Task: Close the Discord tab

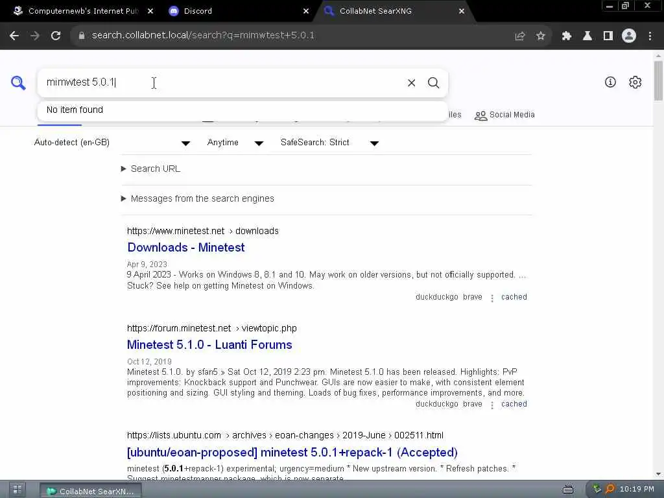Action: [x=306, y=11]
